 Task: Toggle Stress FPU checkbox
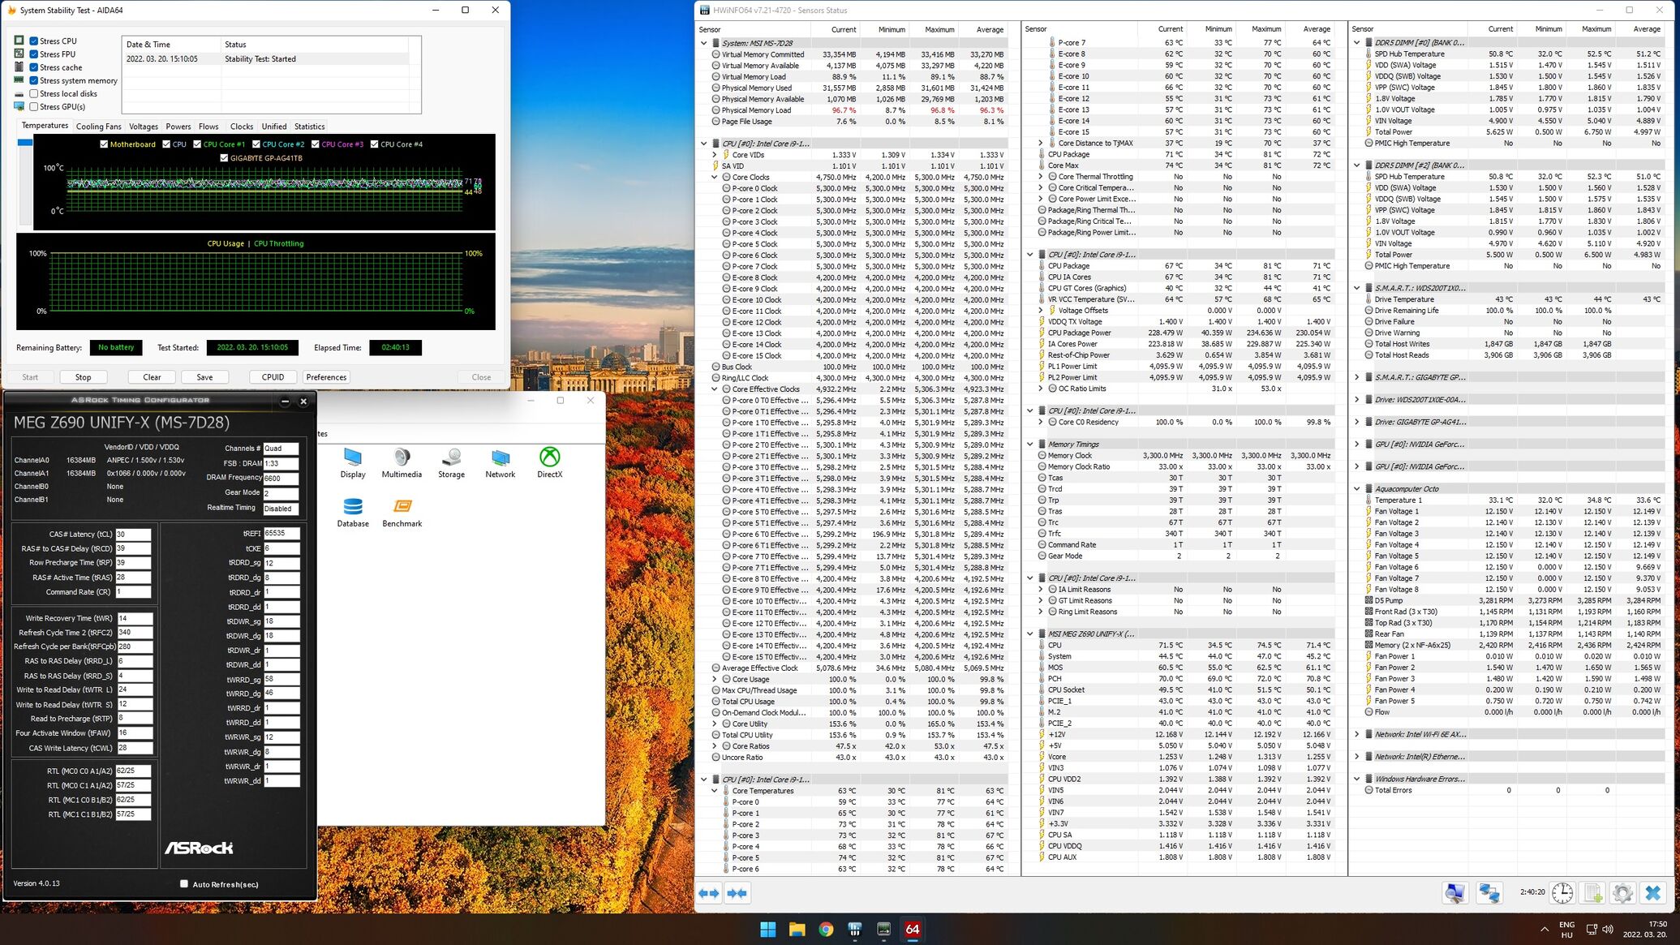click(34, 54)
